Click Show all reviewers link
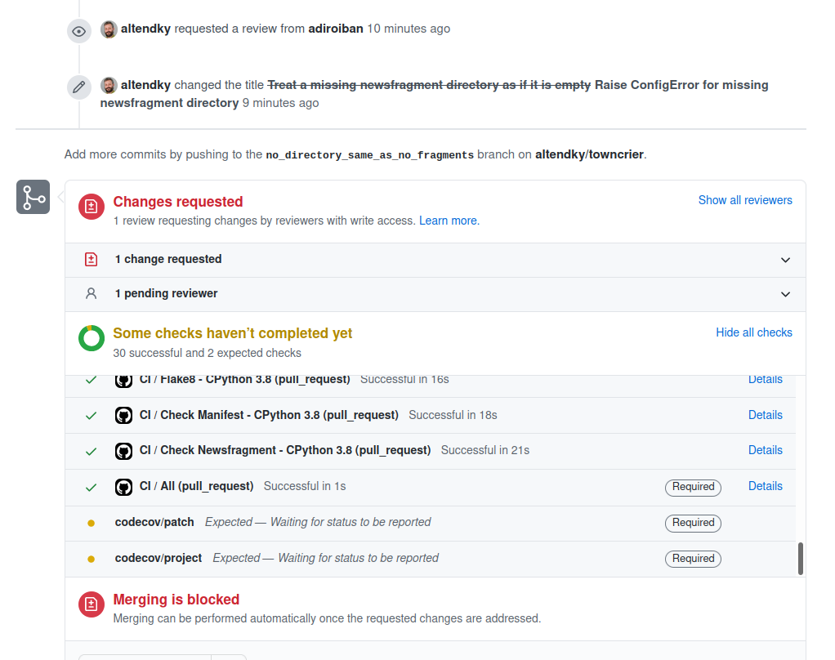 745,200
